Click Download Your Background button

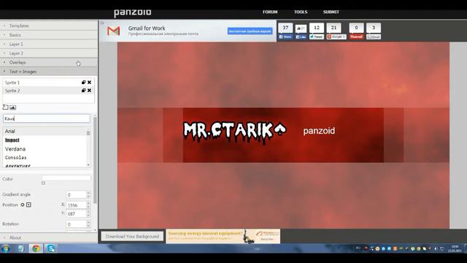pyautogui.click(x=132, y=237)
